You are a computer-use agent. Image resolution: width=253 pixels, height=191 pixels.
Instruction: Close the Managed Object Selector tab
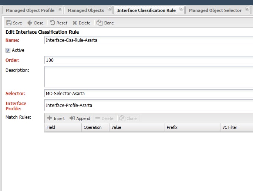(247, 9)
